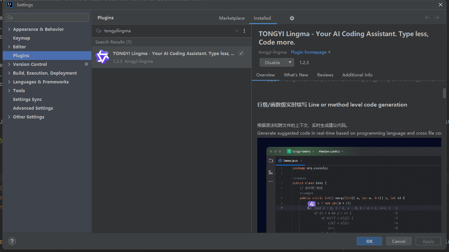Expand the Version Control node
Screen dimensions: 449x252
tap(9, 64)
